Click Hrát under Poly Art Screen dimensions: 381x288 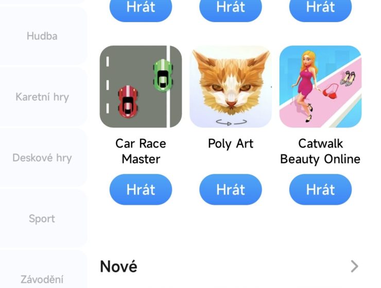point(231,189)
